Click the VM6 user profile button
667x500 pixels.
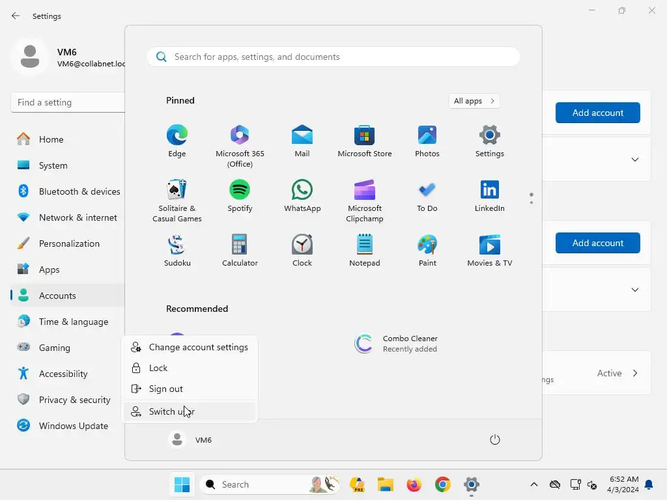pos(191,439)
